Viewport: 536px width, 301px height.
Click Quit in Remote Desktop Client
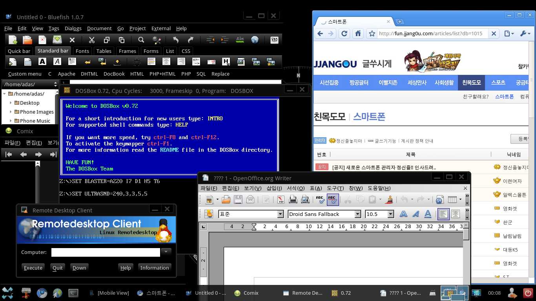58,268
